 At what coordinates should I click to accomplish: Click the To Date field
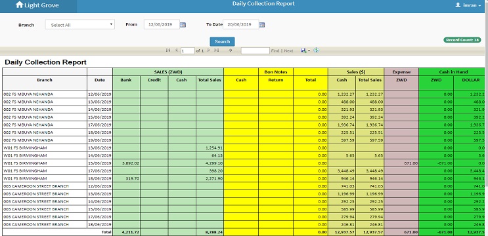click(241, 24)
